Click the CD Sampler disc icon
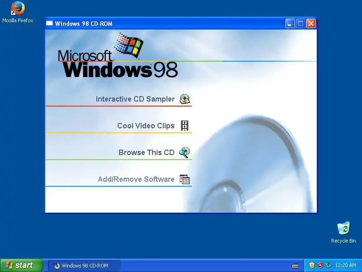The image size is (362, 272). tap(185, 99)
